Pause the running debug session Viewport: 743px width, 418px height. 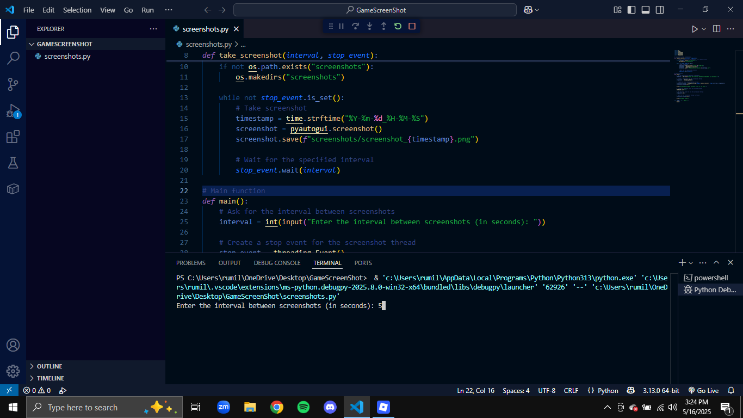click(342, 26)
